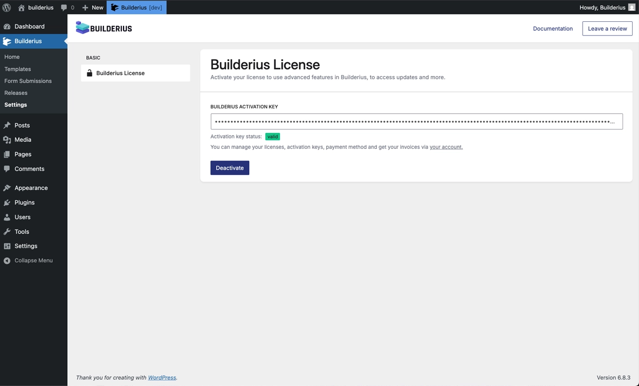Open the comments bubble icon in the top bar

click(x=64, y=7)
